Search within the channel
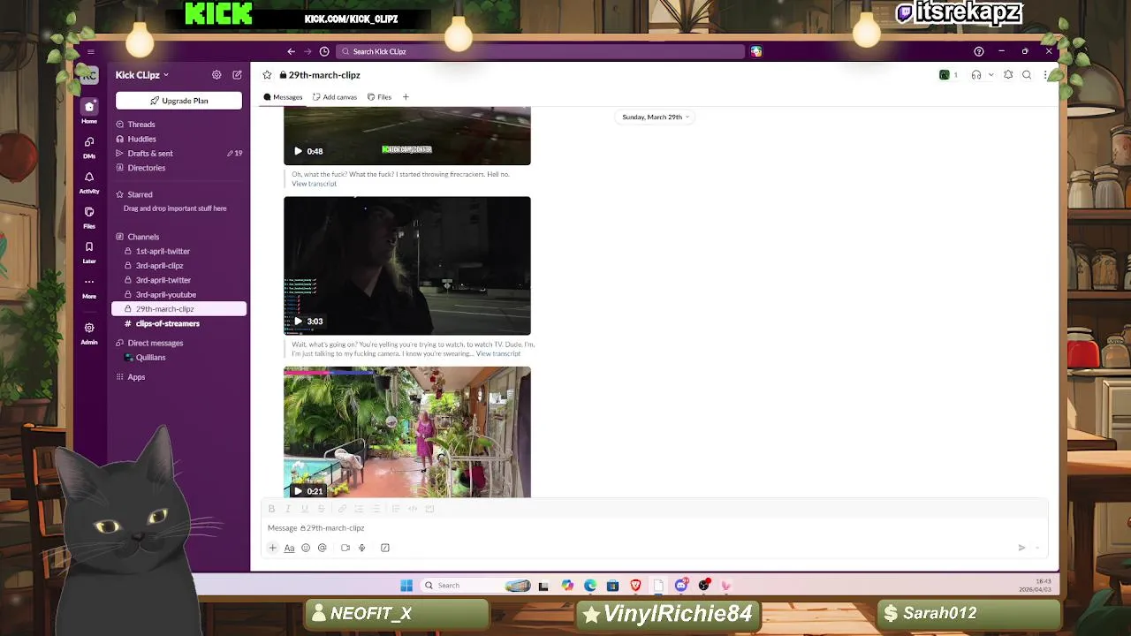Screen dimensions: 1131x636 pos(1027,75)
